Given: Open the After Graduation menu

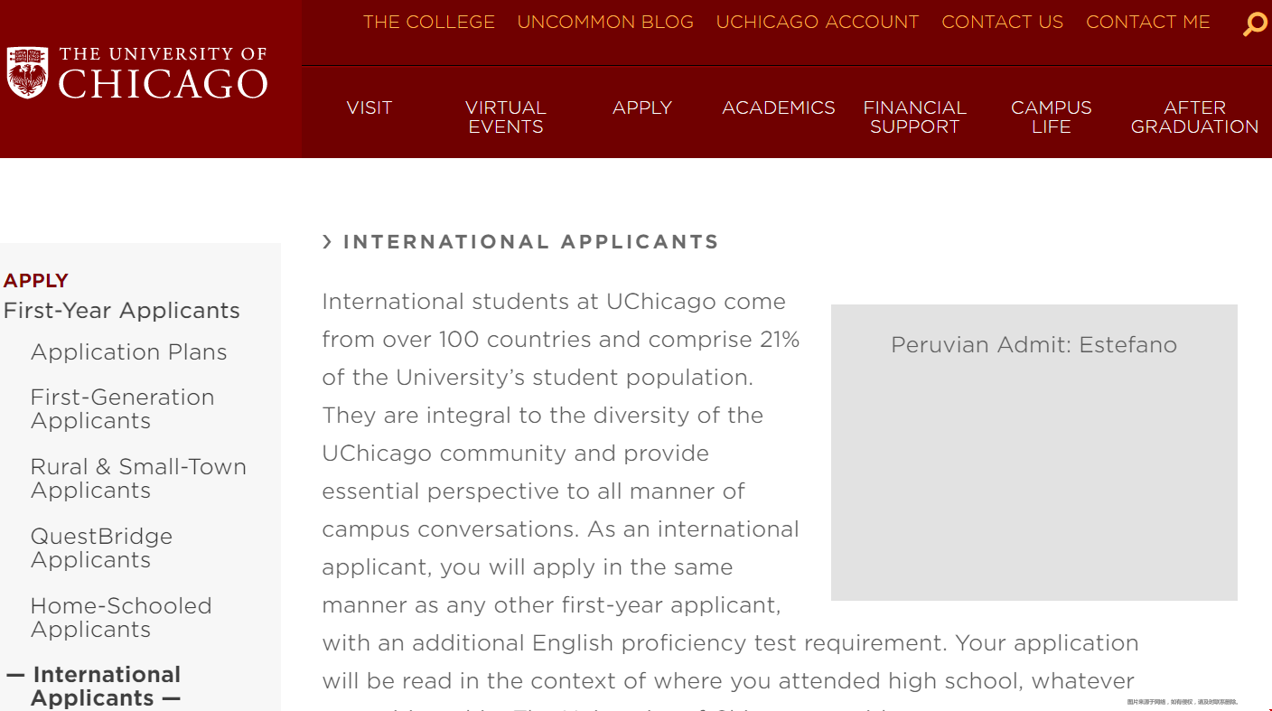Looking at the screenshot, I should 1194,117.
